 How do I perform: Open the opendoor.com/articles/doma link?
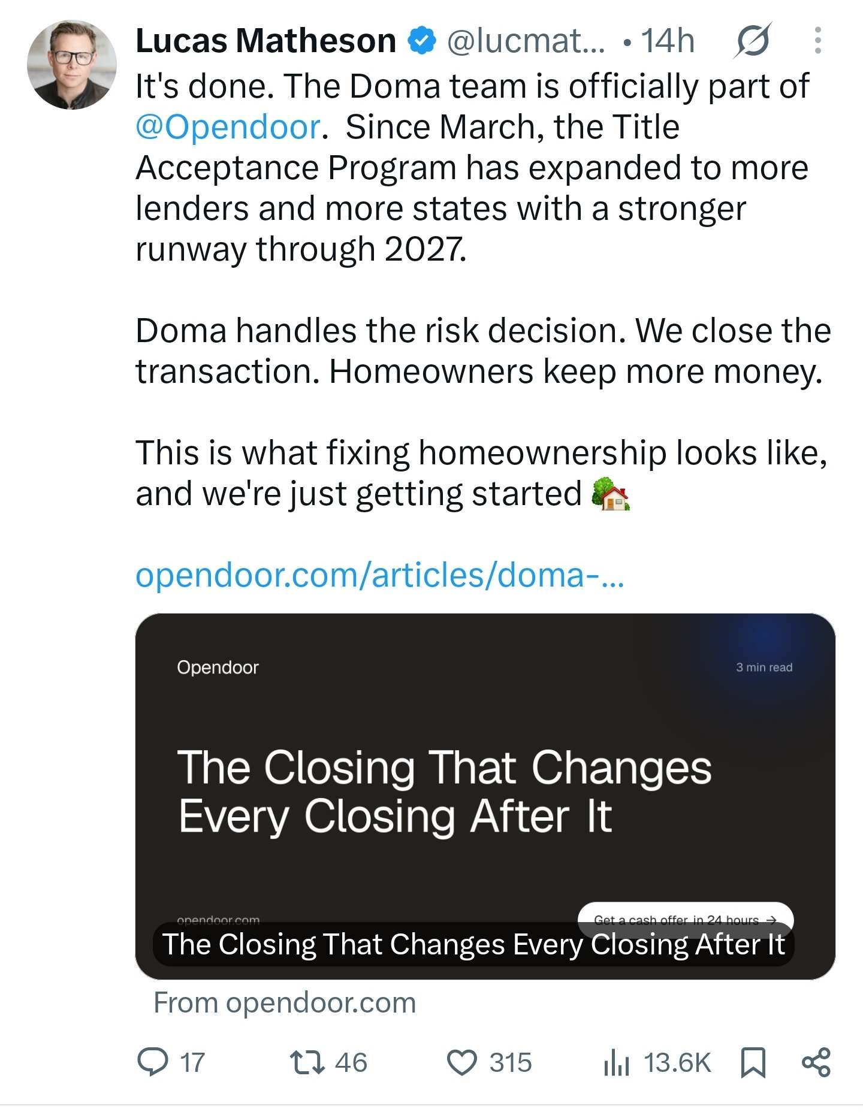[380, 575]
